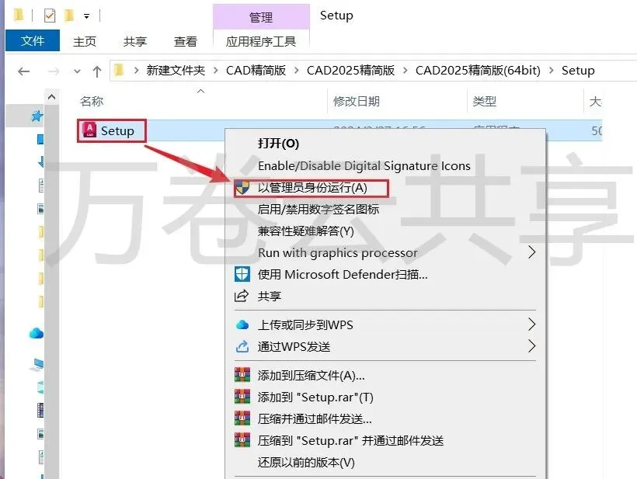Go up one folder level arrow
The image size is (637, 479).
point(96,71)
